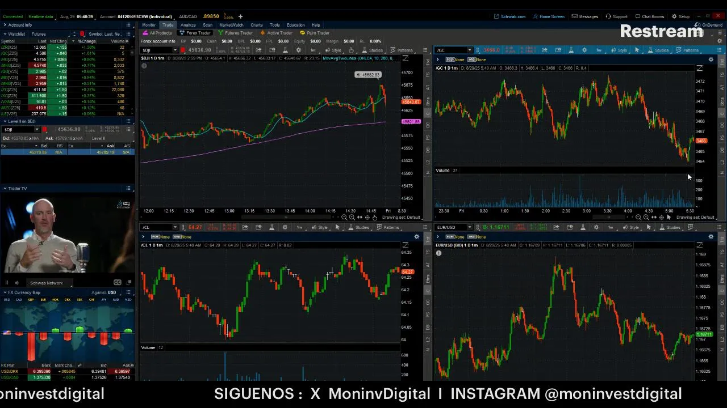The width and height of the screenshot is (727, 408).
Task: Open the Schwab.com link
Action: 509,16
